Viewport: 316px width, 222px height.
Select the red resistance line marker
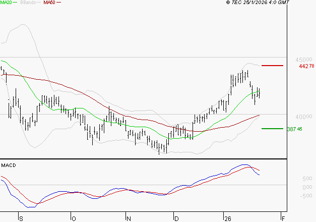point(272,66)
